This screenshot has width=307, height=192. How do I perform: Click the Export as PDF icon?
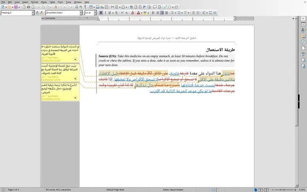pos(24,7)
